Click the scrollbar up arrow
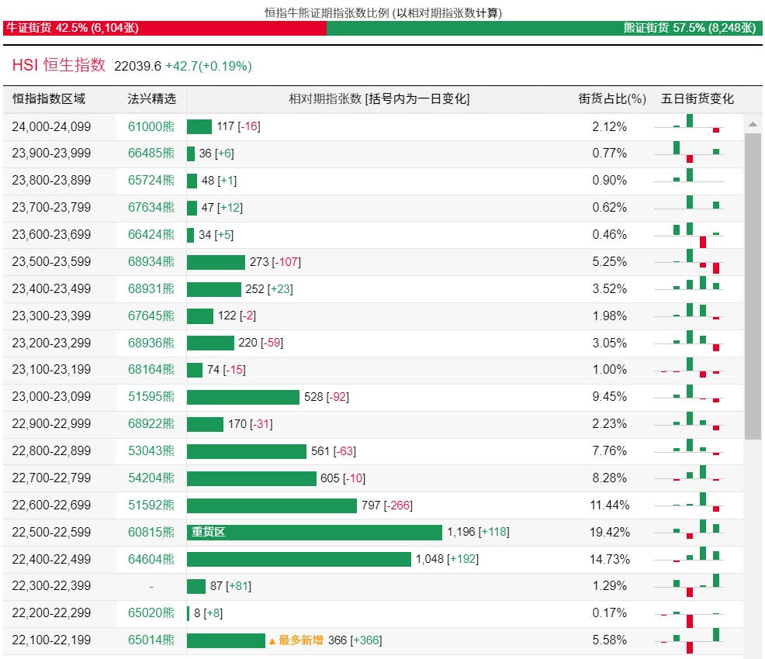The height and width of the screenshot is (659, 765). pyautogui.click(x=753, y=124)
